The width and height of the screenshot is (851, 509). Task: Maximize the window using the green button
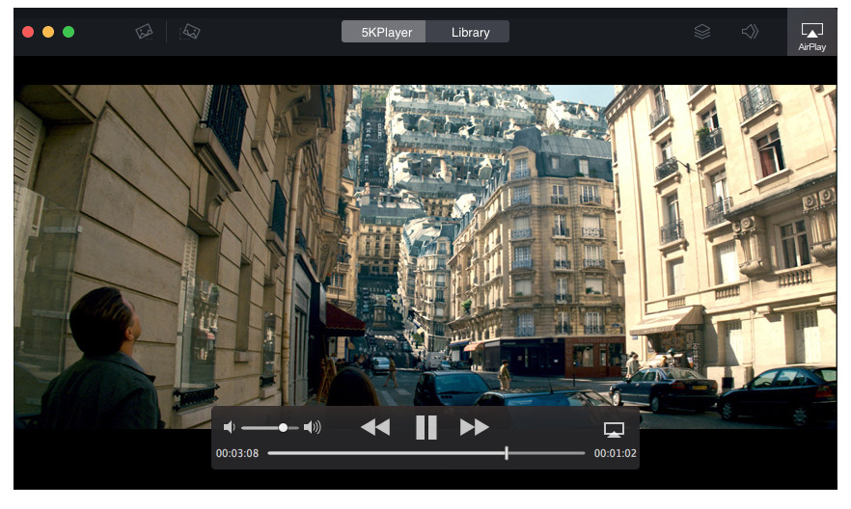(x=69, y=32)
